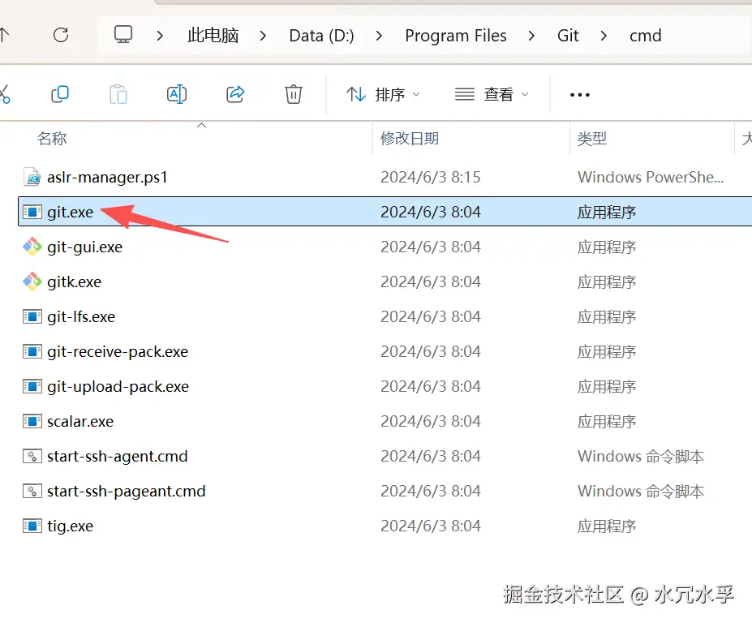Go to Git folder in breadcrumb
The width and height of the screenshot is (752, 623).
click(x=568, y=36)
